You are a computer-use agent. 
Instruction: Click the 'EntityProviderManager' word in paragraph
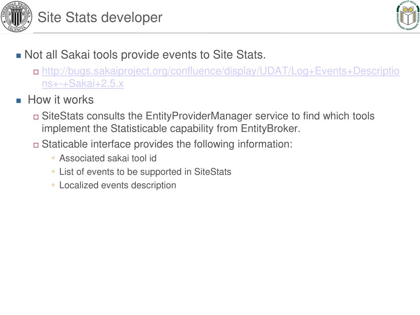coord(199,116)
